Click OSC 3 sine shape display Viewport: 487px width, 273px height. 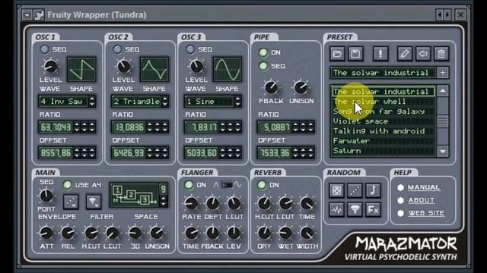(228, 70)
